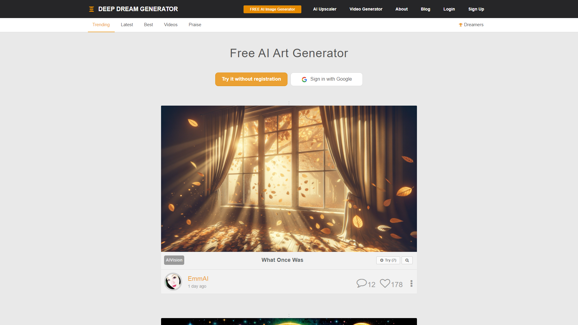Click the AI Upscaler navigation icon
This screenshot has width=578, height=325.
click(x=324, y=9)
